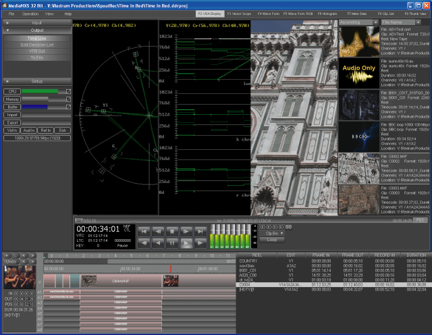Toggle the Buffer meter checkbox
Viewport: 432px width, 335px height.
pyautogui.click(x=68, y=107)
